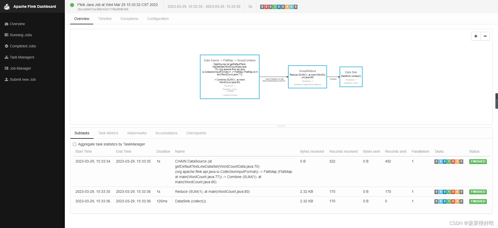
Task: Click the job start-end time range text
Action: tap(204, 6)
